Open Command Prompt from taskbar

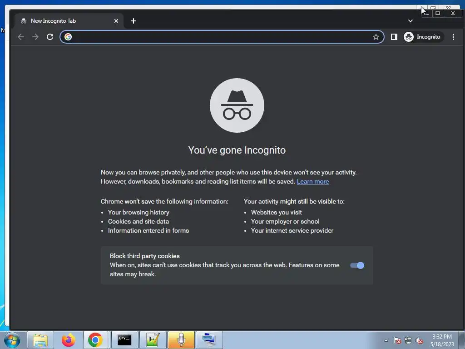pyautogui.click(x=124, y=340)
